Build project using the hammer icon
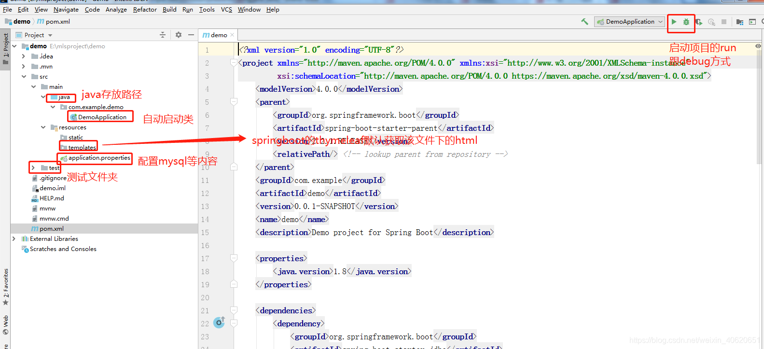Image resolution: width=764 pixels, height=349 pixels. [x=584, y=22]
